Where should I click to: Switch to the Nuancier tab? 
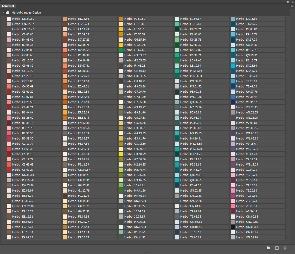pos(8,6)
